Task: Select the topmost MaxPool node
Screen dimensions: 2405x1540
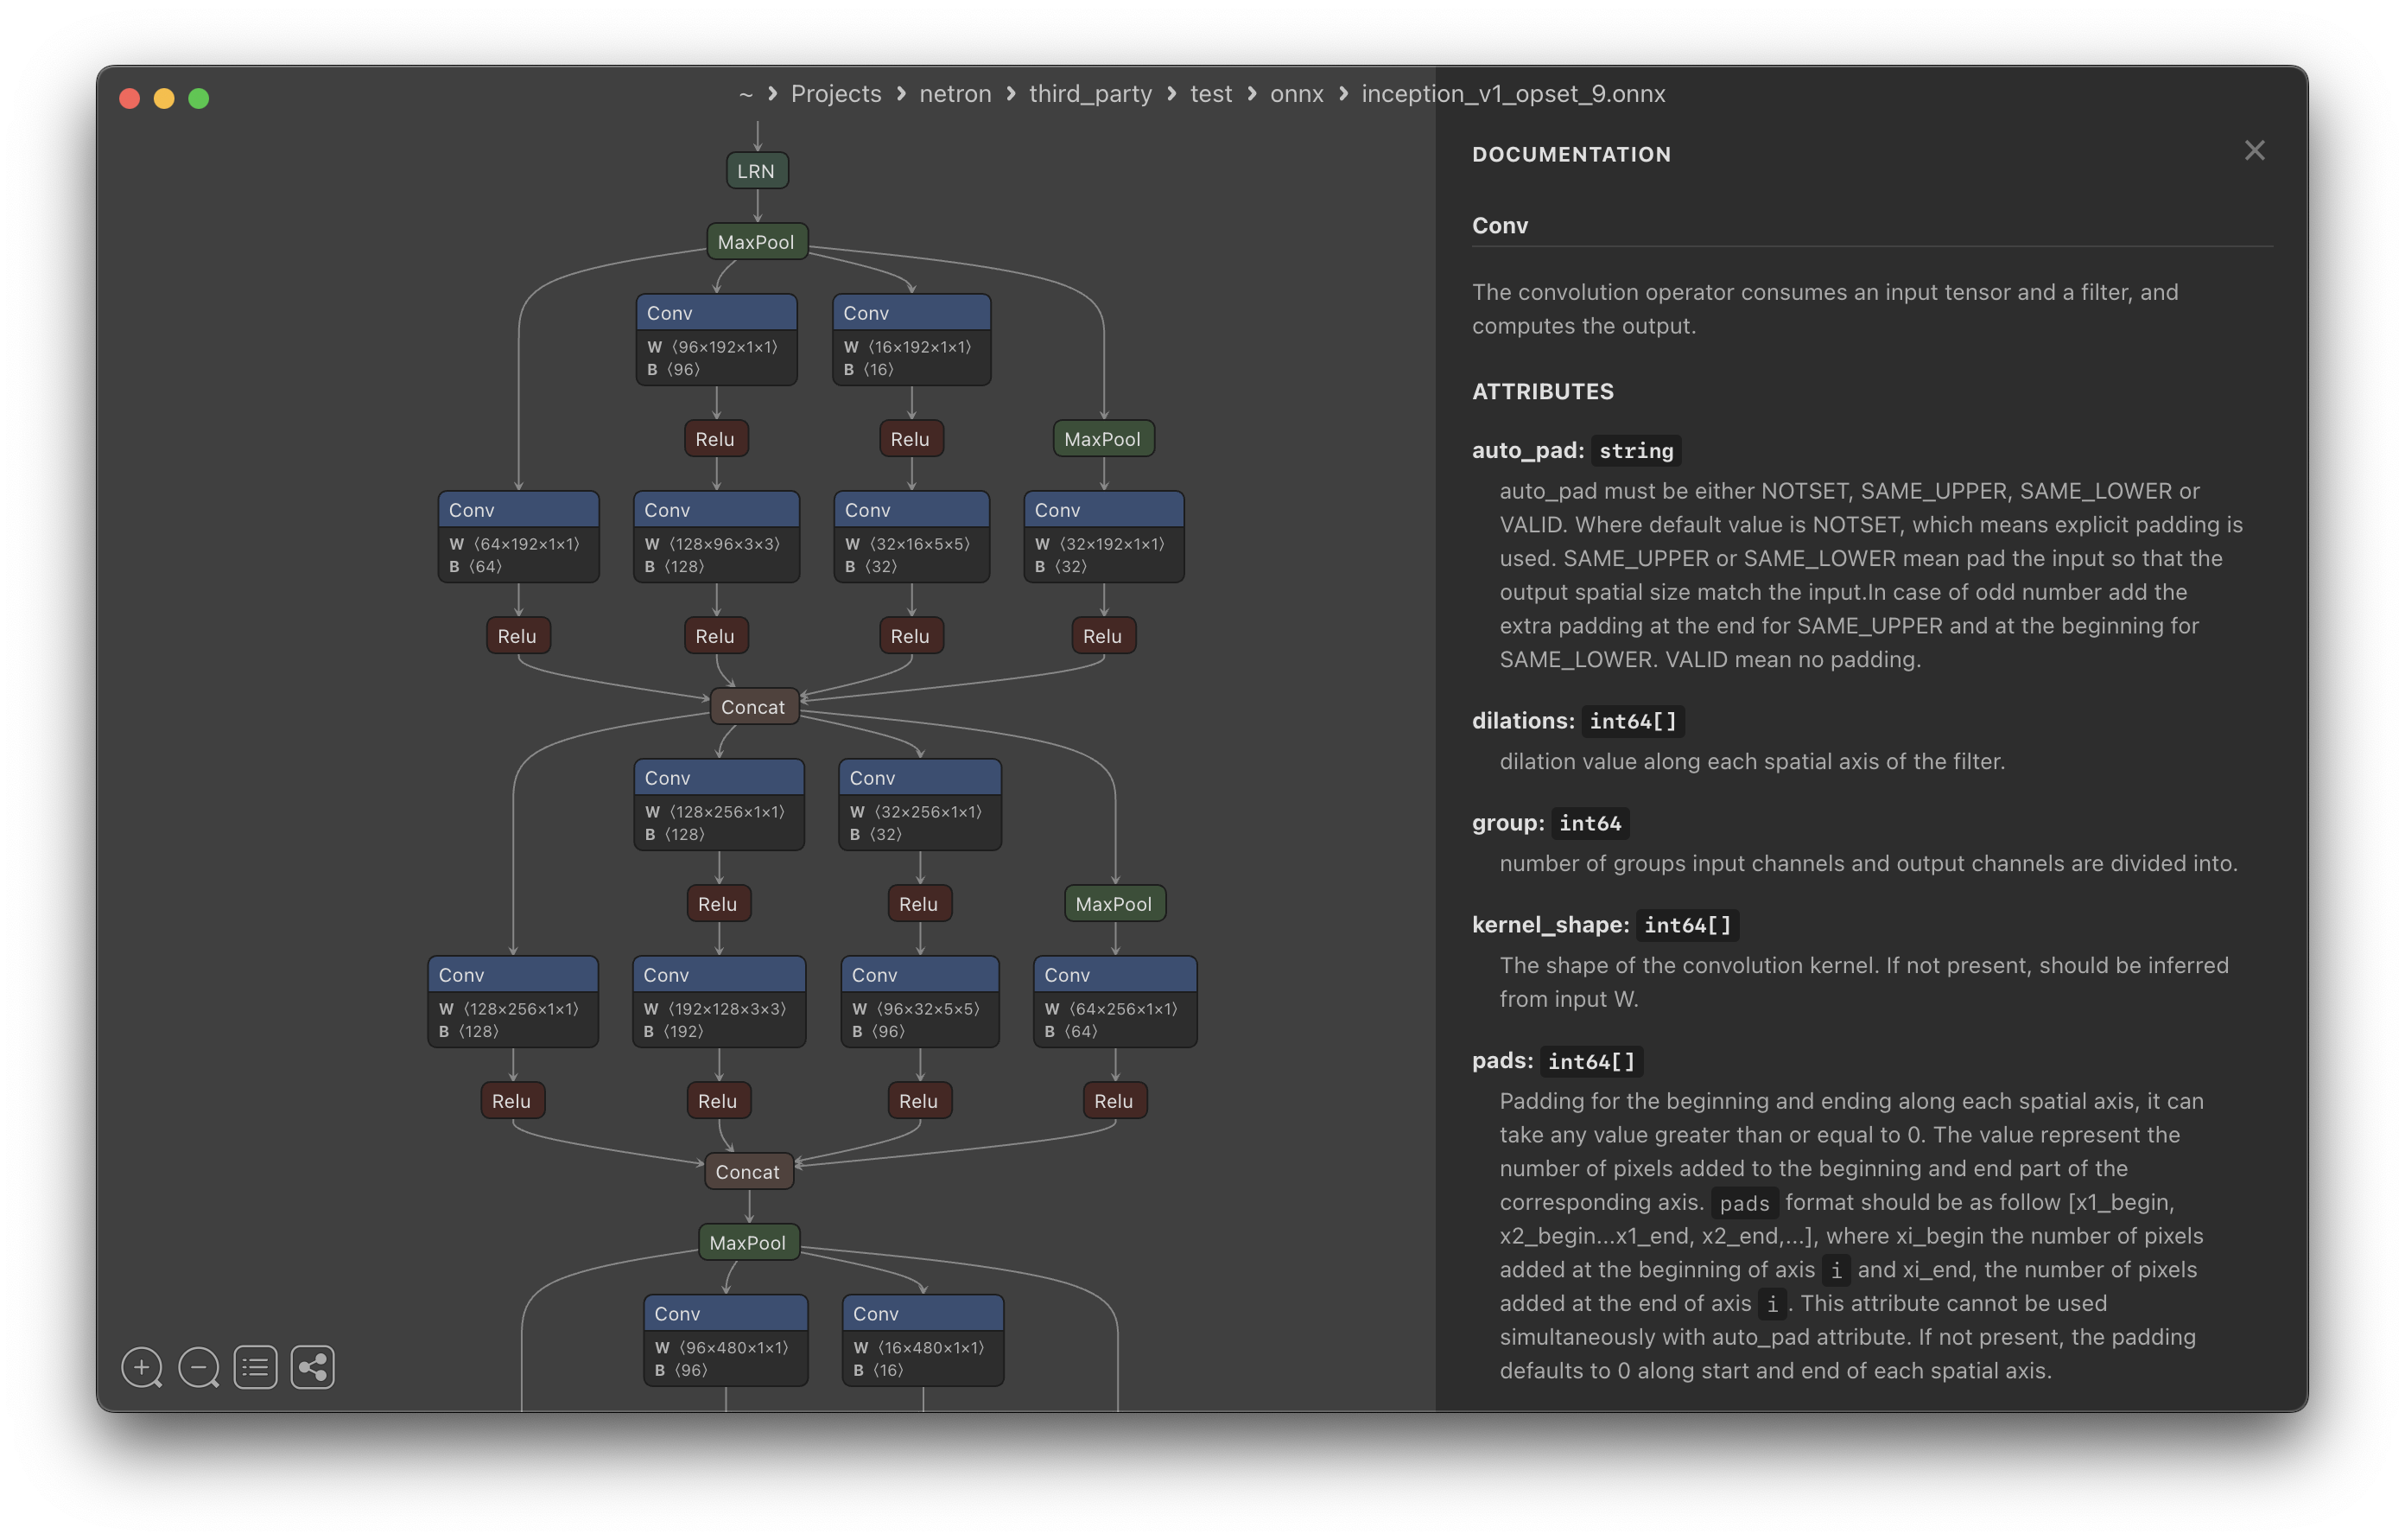Action: 756,242
